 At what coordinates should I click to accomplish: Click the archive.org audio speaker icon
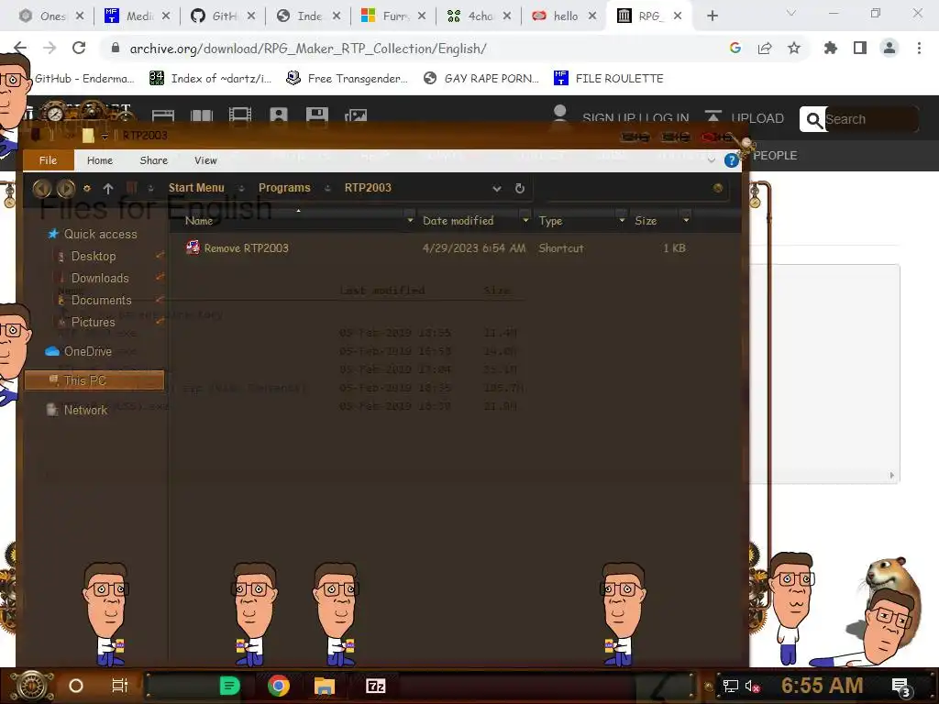coord(279,115)
